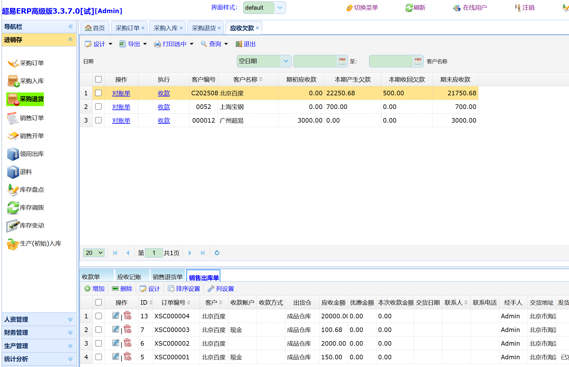Toggle select-all checkbox in lower grid header
Viewport: 569px width, 367px height.
[x=99, y=302]
